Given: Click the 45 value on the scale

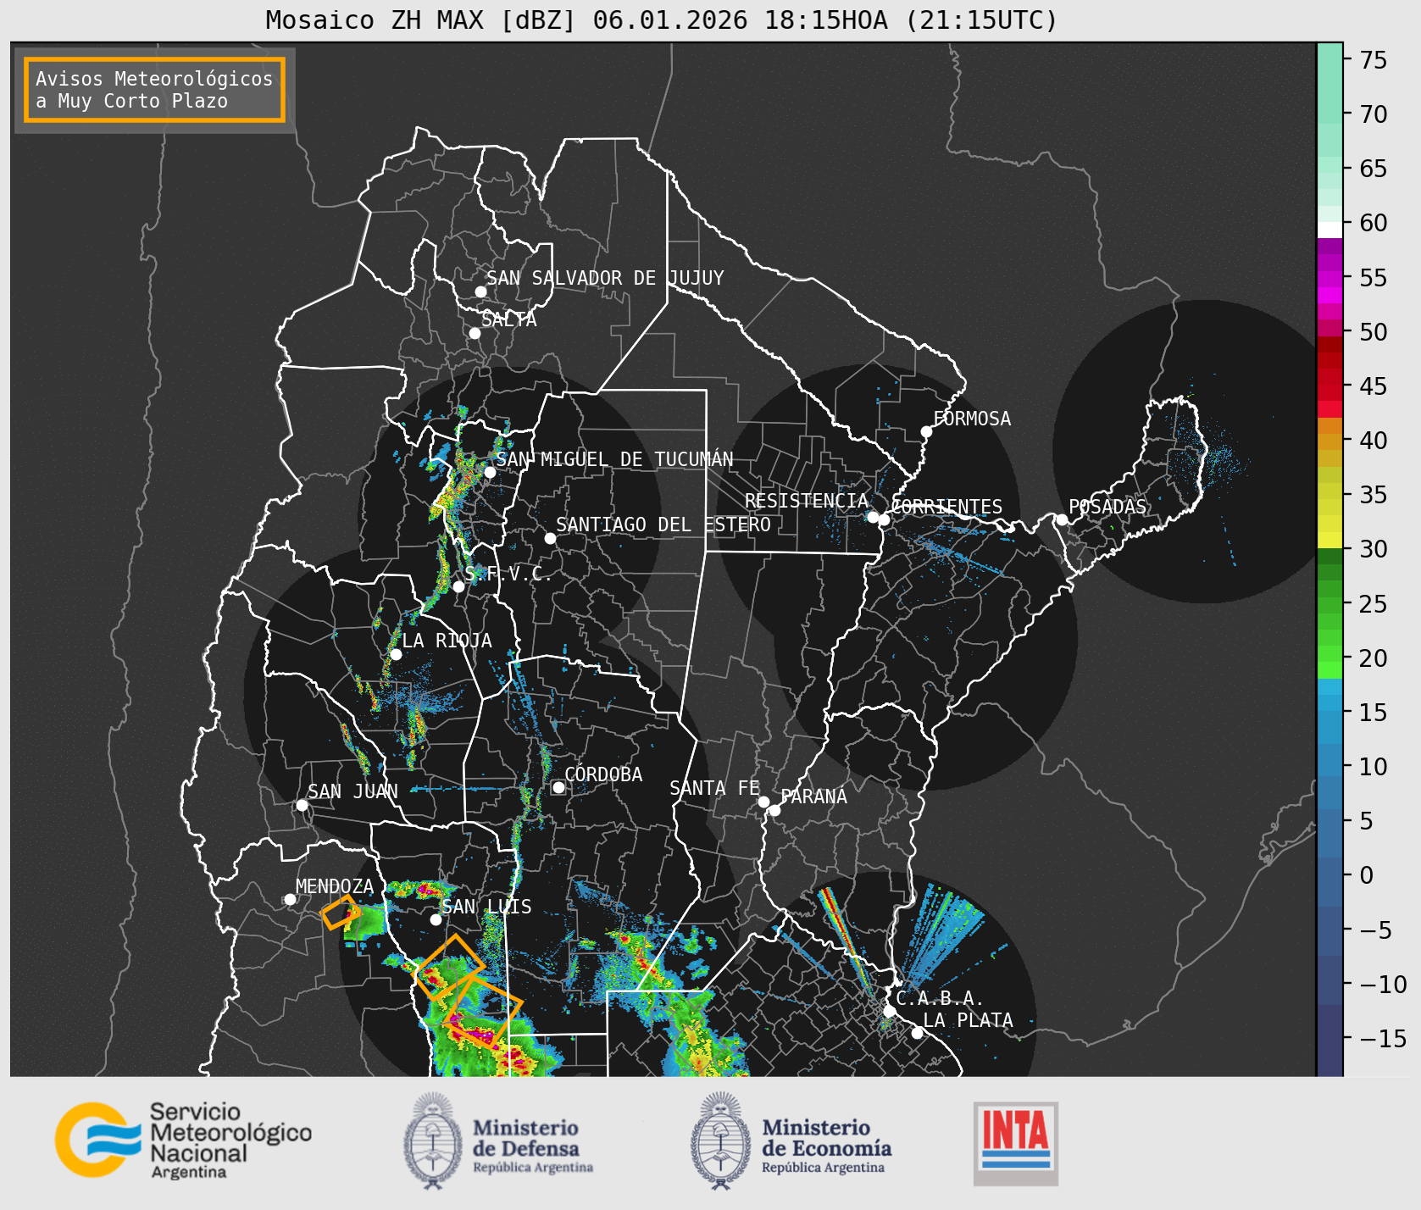Looking at the screenshot, I should [x=1374, y=386].
